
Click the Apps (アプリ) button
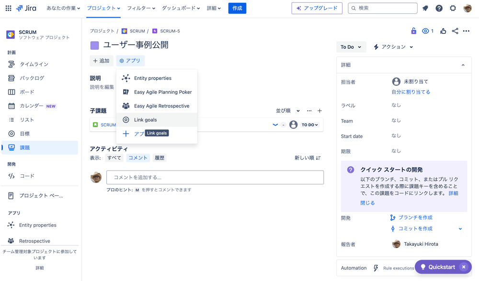130,61
